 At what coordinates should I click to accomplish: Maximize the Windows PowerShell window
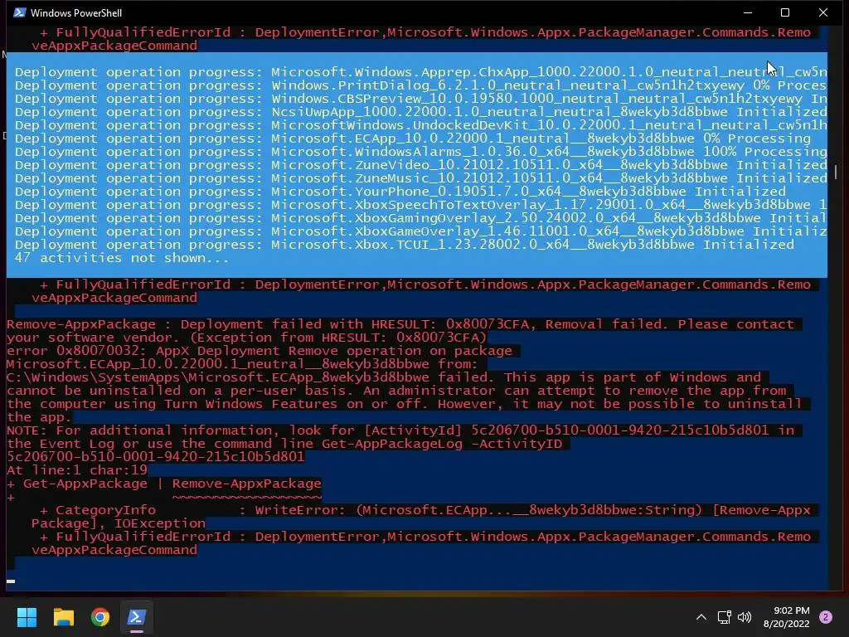coord(785,12)
